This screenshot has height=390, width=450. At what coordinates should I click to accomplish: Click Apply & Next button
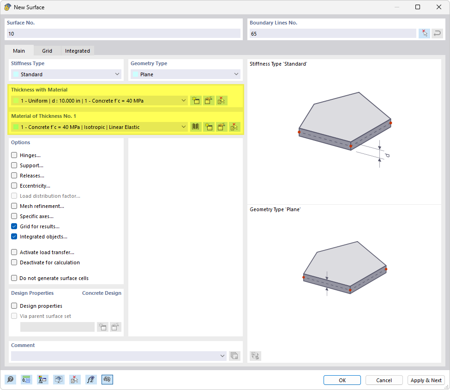tap(426, 380)
